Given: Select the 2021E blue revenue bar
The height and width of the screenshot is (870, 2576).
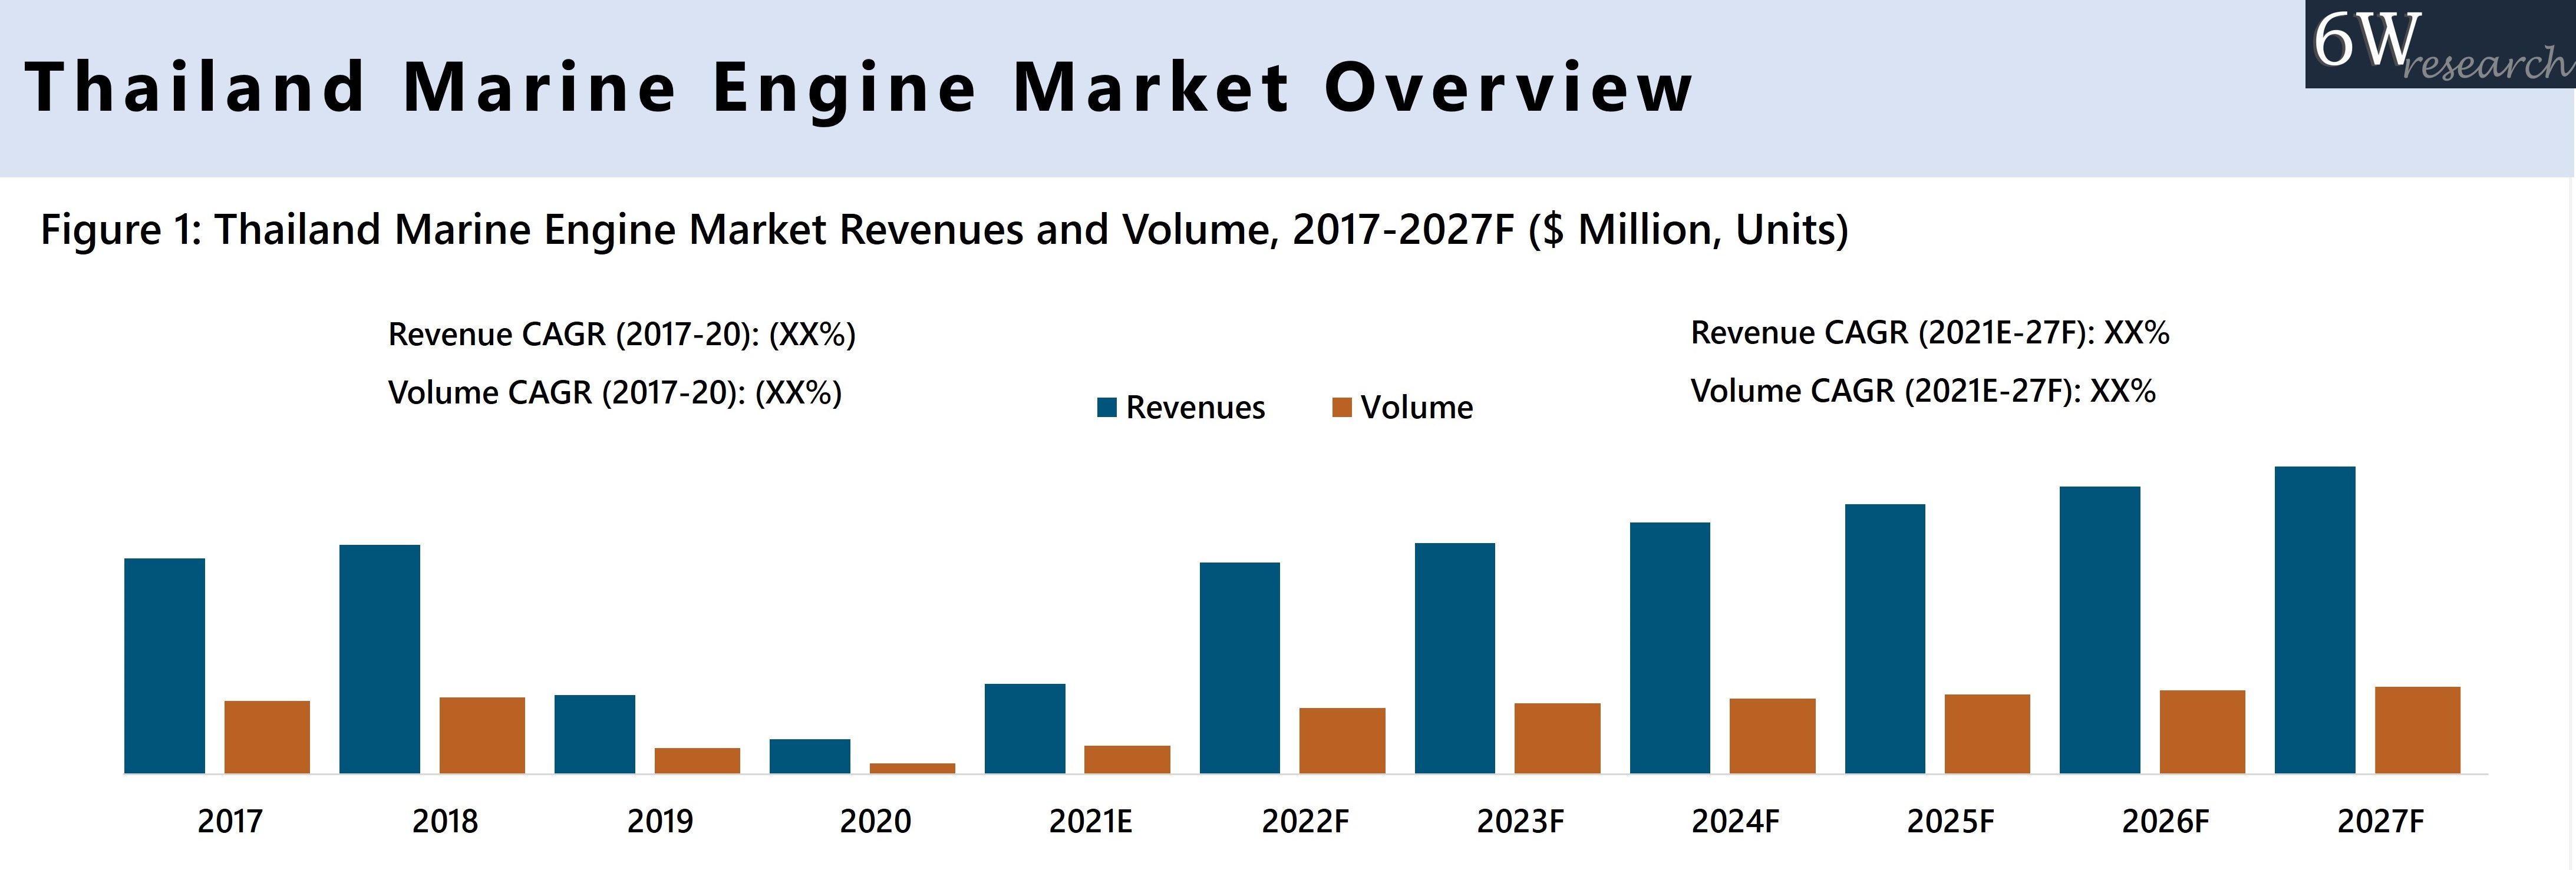Looking at the screenshot, I should [1025, 728].
